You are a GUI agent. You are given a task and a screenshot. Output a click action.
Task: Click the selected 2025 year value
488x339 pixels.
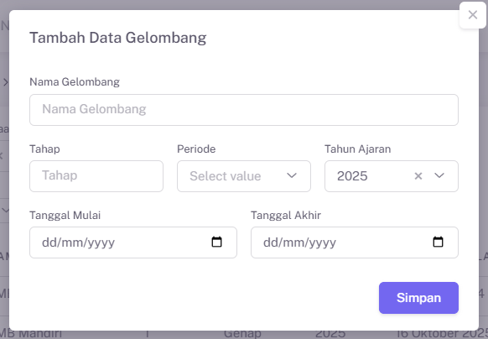(352, 176)
